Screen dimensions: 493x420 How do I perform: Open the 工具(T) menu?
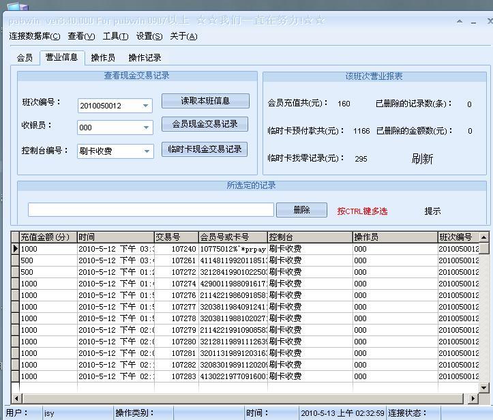point(115,36)
